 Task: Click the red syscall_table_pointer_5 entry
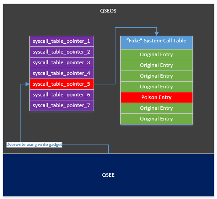(x=61, y=84)
